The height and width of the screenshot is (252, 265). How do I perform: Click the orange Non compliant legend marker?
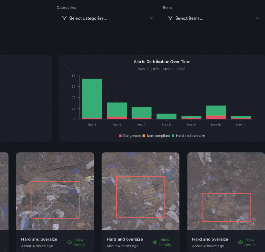tap(144, 136)
